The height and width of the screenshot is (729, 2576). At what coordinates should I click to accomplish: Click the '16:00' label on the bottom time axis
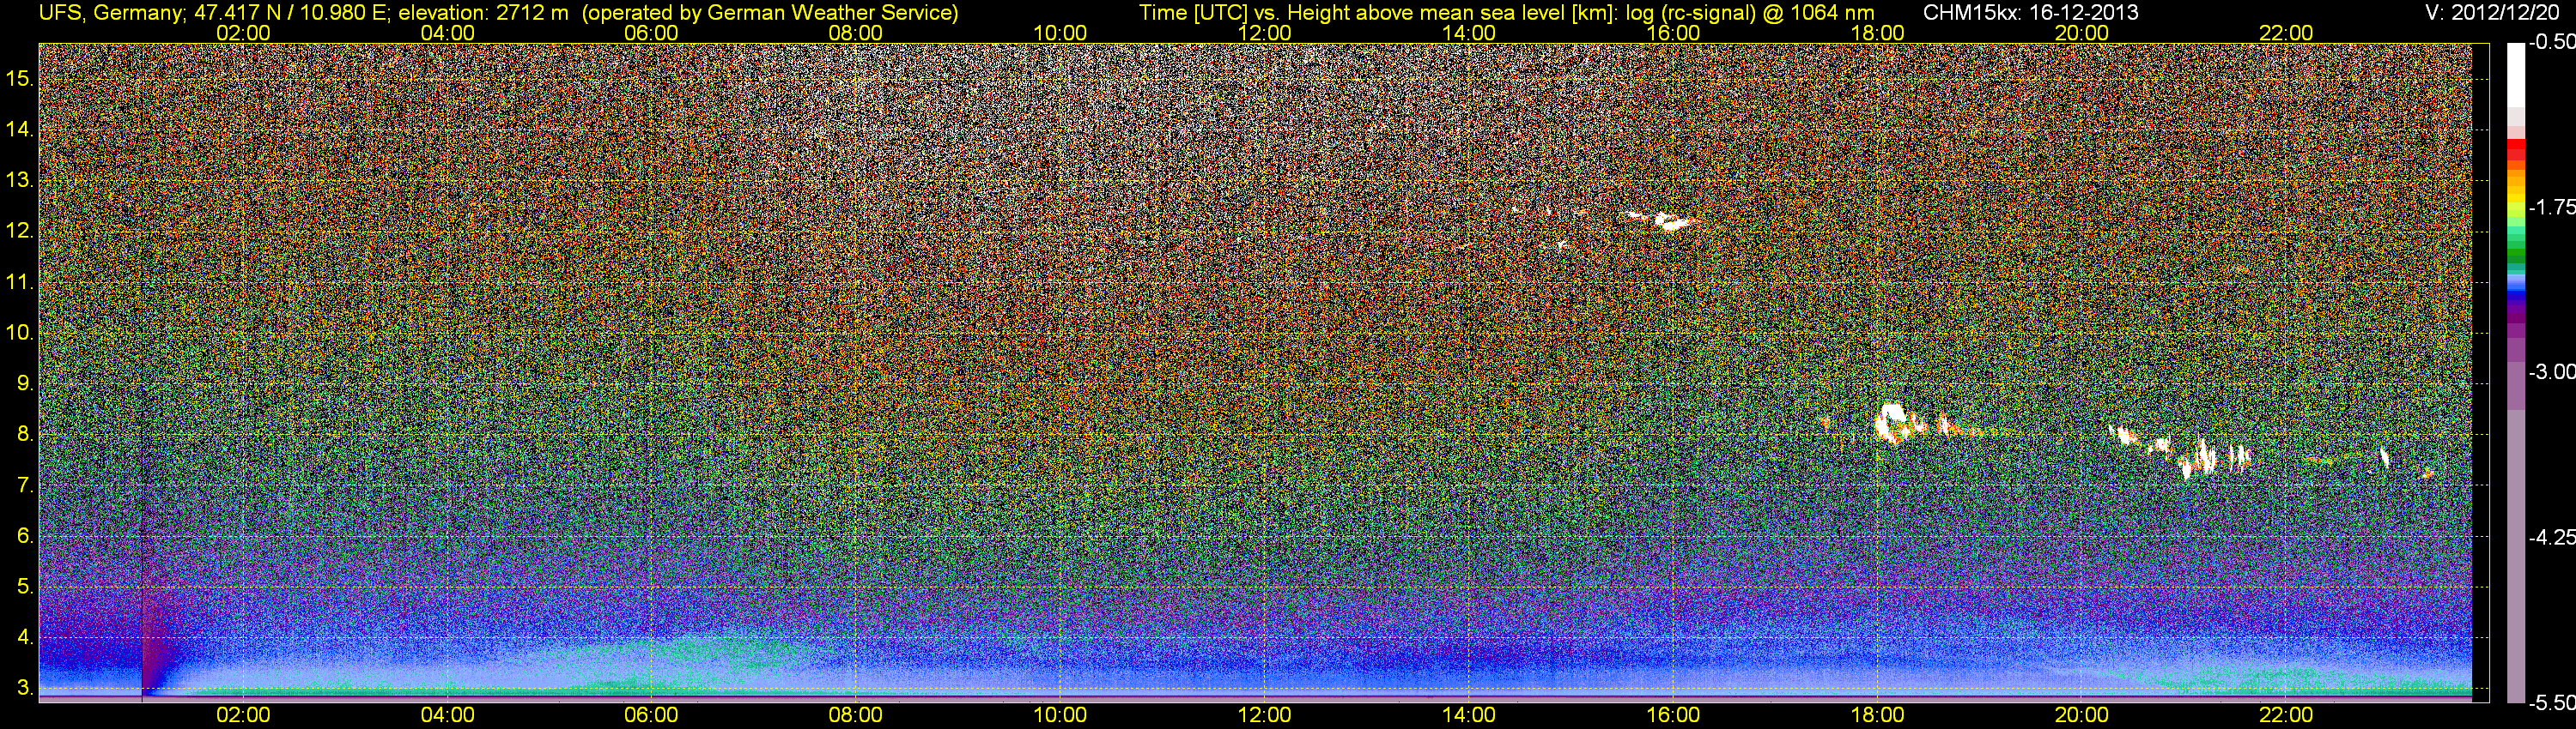(1673, 715)
